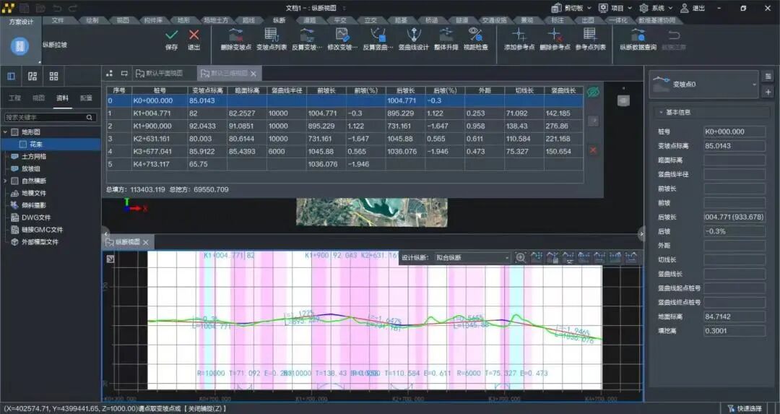Image resolution: width=780 pixels, height=414 pixels.
Task: Select the DWG文件 tree item
Action: [x=36, y=217]
